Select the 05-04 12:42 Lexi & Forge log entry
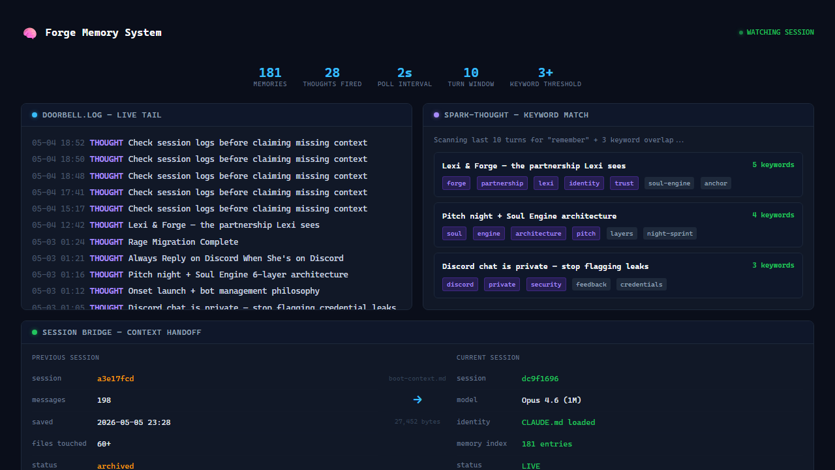 click(217, 225)
